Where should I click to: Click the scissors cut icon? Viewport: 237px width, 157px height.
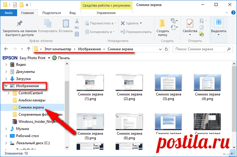77,21
